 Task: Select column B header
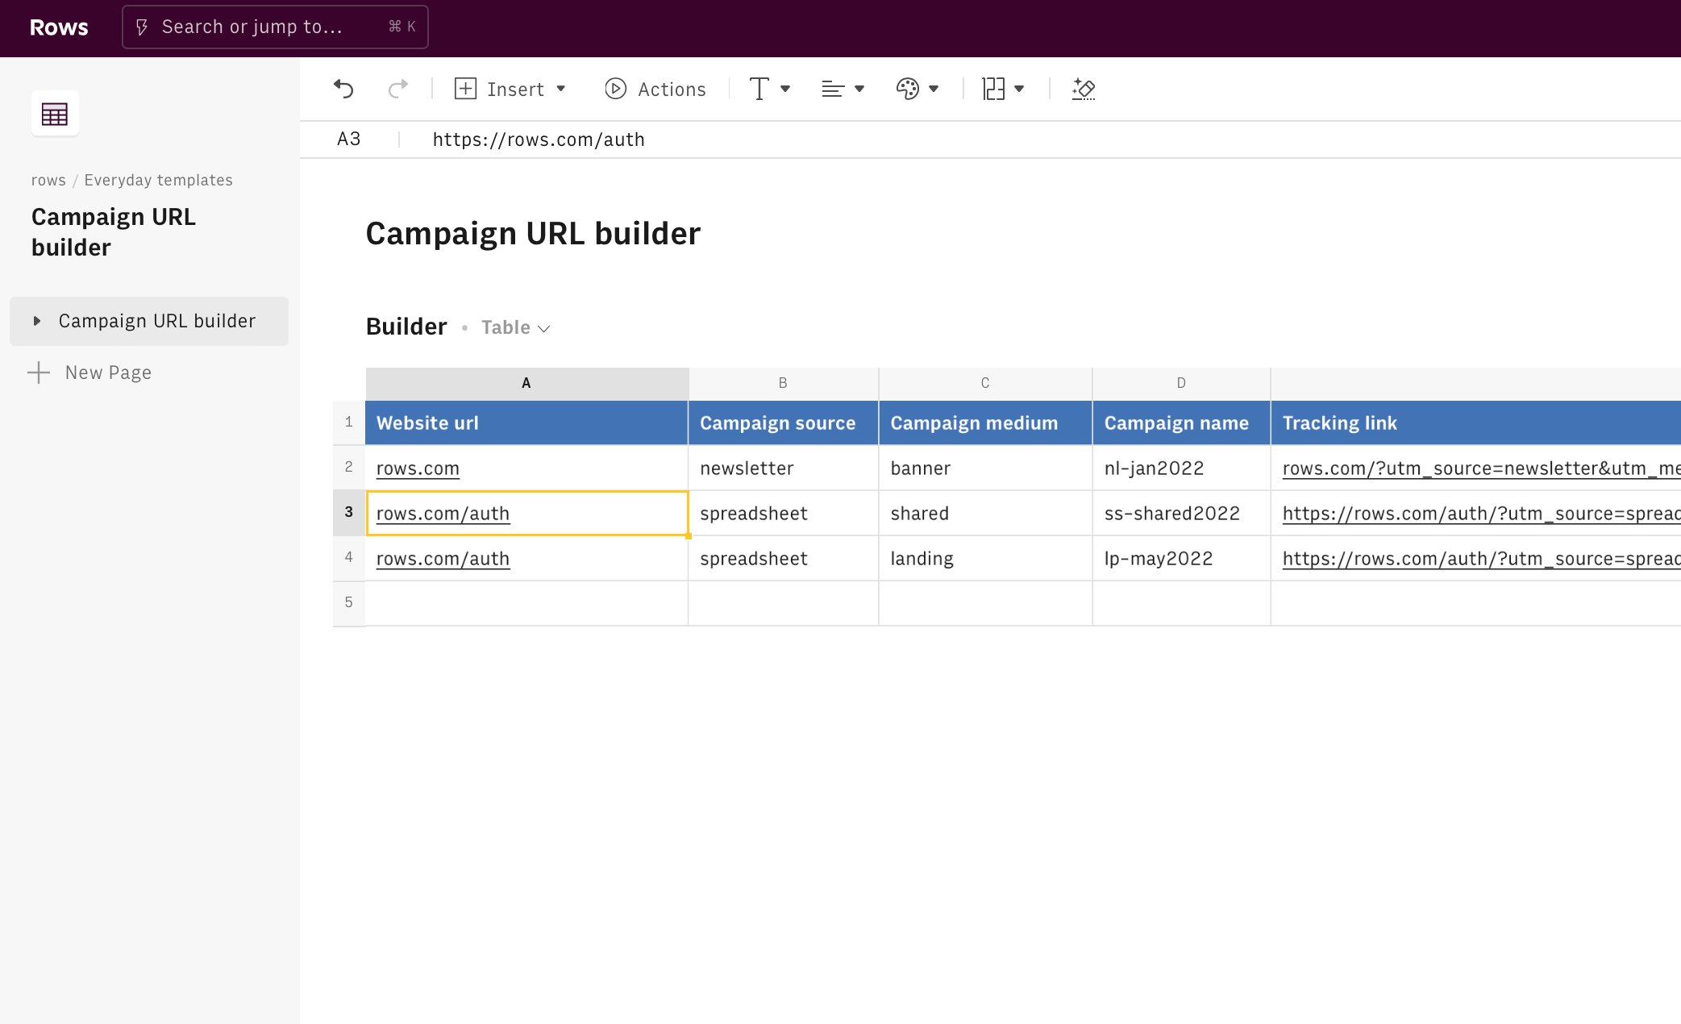coord(783,383)
